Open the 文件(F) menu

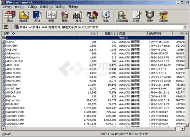(x=7, y=7)
